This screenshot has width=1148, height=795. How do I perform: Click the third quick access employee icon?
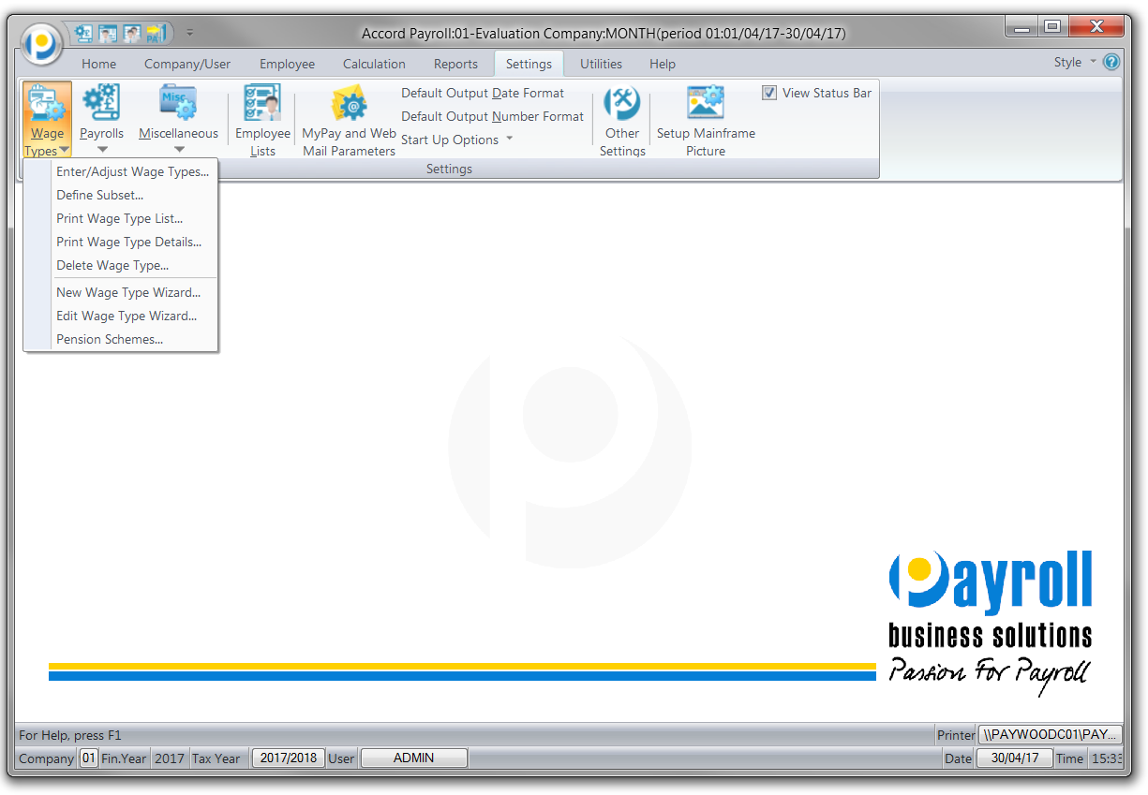pos(132,33)
